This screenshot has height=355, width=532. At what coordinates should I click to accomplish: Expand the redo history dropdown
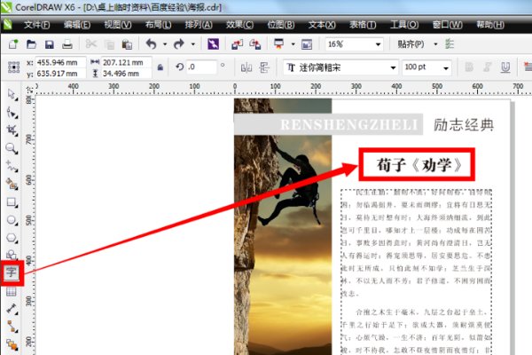[x=192, y=44]
